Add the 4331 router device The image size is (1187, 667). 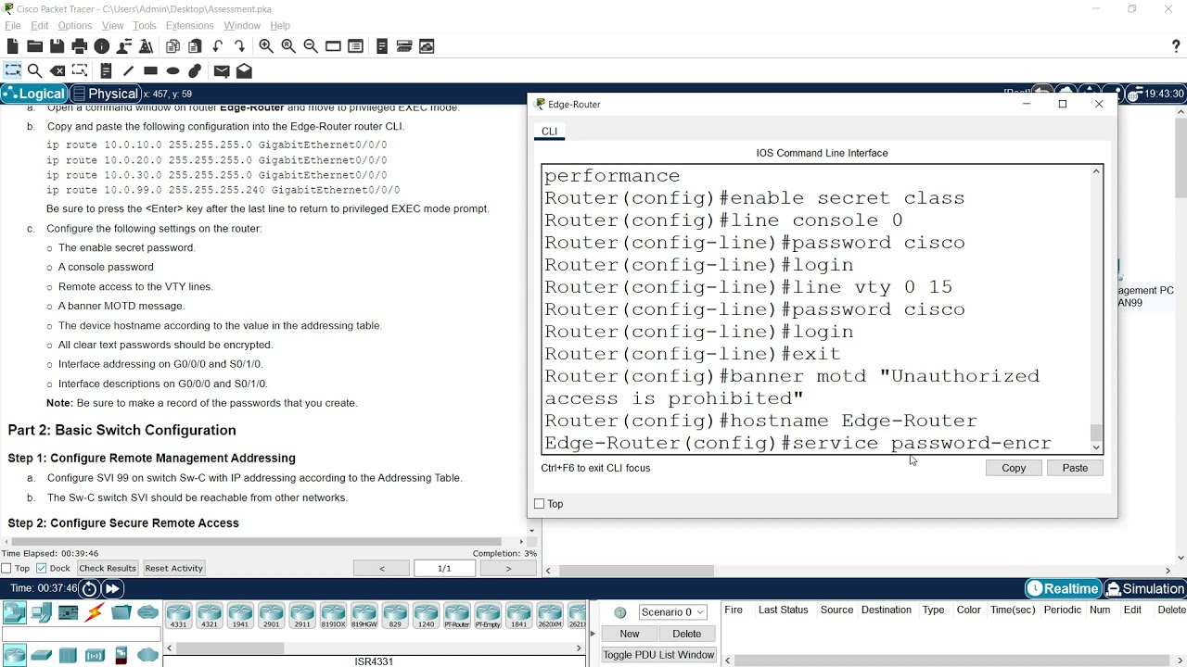(x=178, y=615)
